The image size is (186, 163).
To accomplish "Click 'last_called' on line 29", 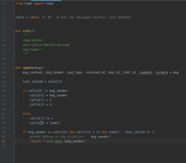I will click(x=135, y=132).
